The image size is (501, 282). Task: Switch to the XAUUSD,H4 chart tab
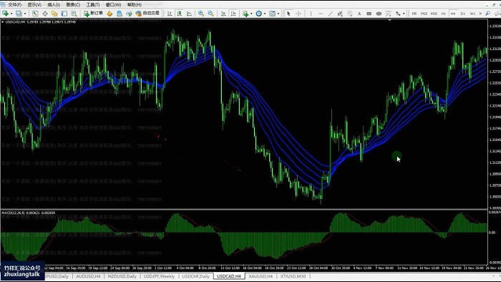pos(261,276)
